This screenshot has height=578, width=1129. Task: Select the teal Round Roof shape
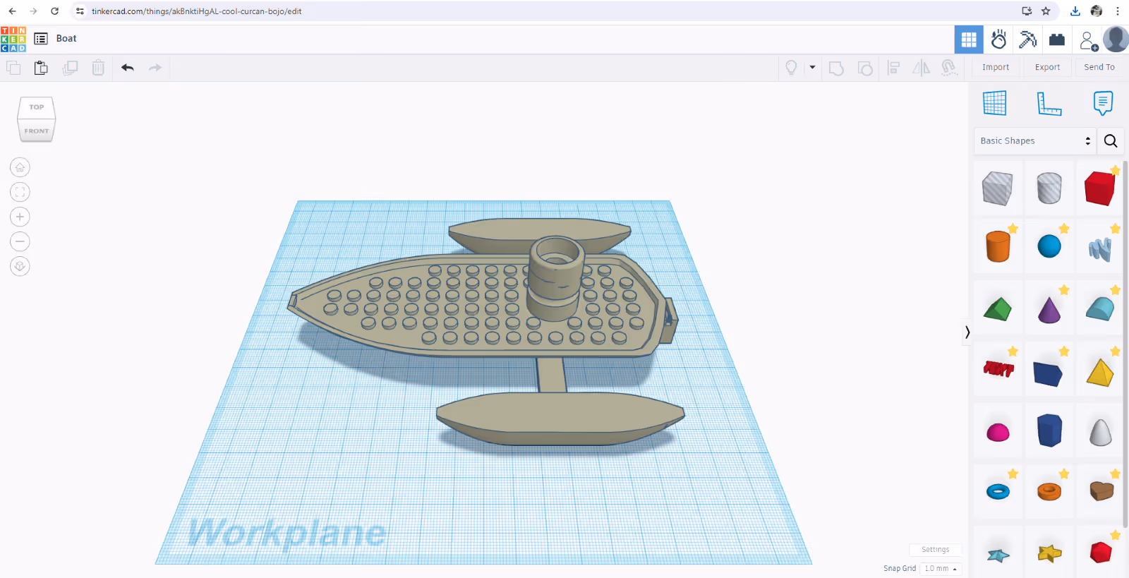coord(1099,308)
